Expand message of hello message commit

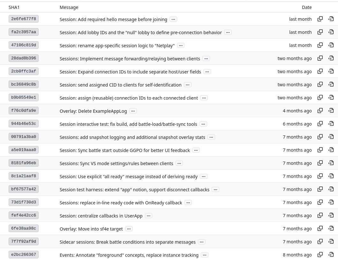pyautogui.click(x=173, y=19)
